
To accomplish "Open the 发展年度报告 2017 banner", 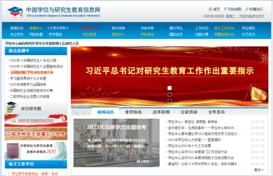I will pos(36,149).
